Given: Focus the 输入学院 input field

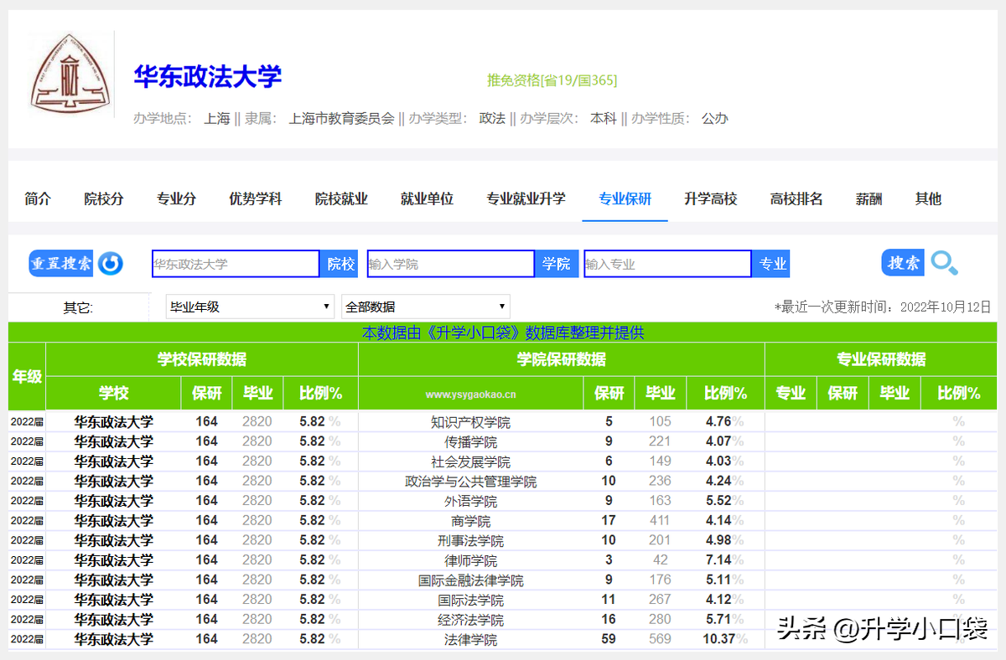Looking at the screenshot, I should click(451, 264).
